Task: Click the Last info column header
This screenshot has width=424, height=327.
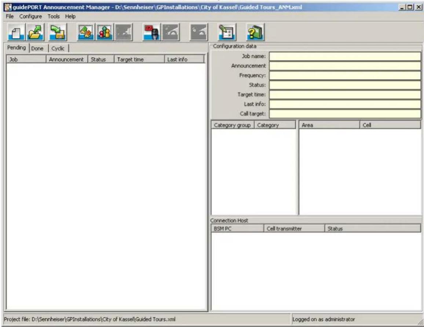Action: tap(184, 59)
